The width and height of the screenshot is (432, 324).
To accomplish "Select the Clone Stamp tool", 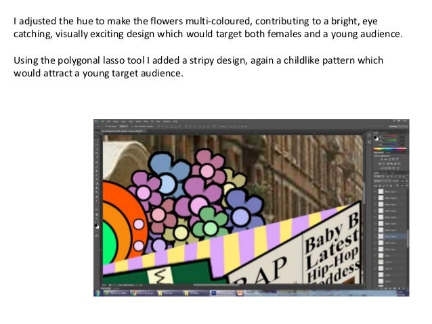I will [x=97, y=170].
